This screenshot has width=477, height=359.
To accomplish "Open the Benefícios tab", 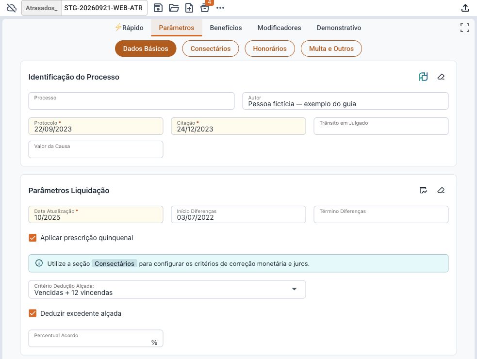I will (226, 28).
